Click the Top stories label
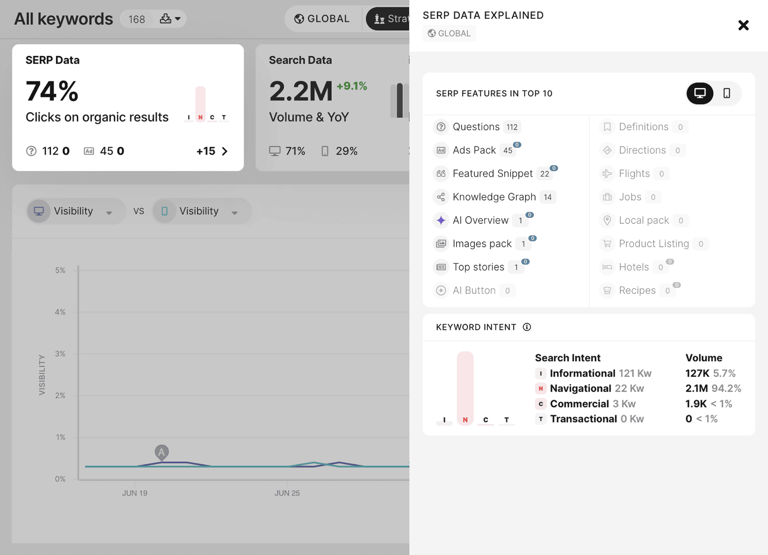The height and width of the screenshot is (555, 768). 478,267
